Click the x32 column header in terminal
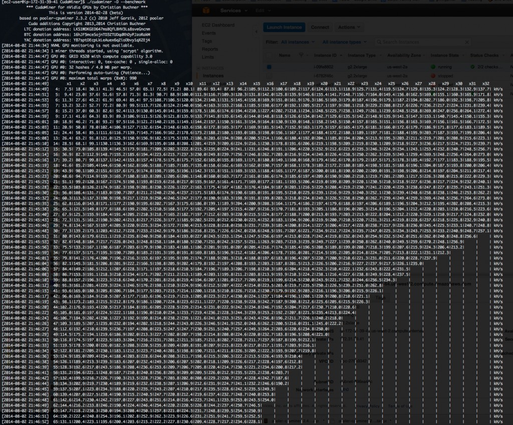This screenshot has width=513, height=425. coord(485,84)
